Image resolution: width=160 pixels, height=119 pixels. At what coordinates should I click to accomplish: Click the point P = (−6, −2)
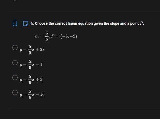[64, 36]
